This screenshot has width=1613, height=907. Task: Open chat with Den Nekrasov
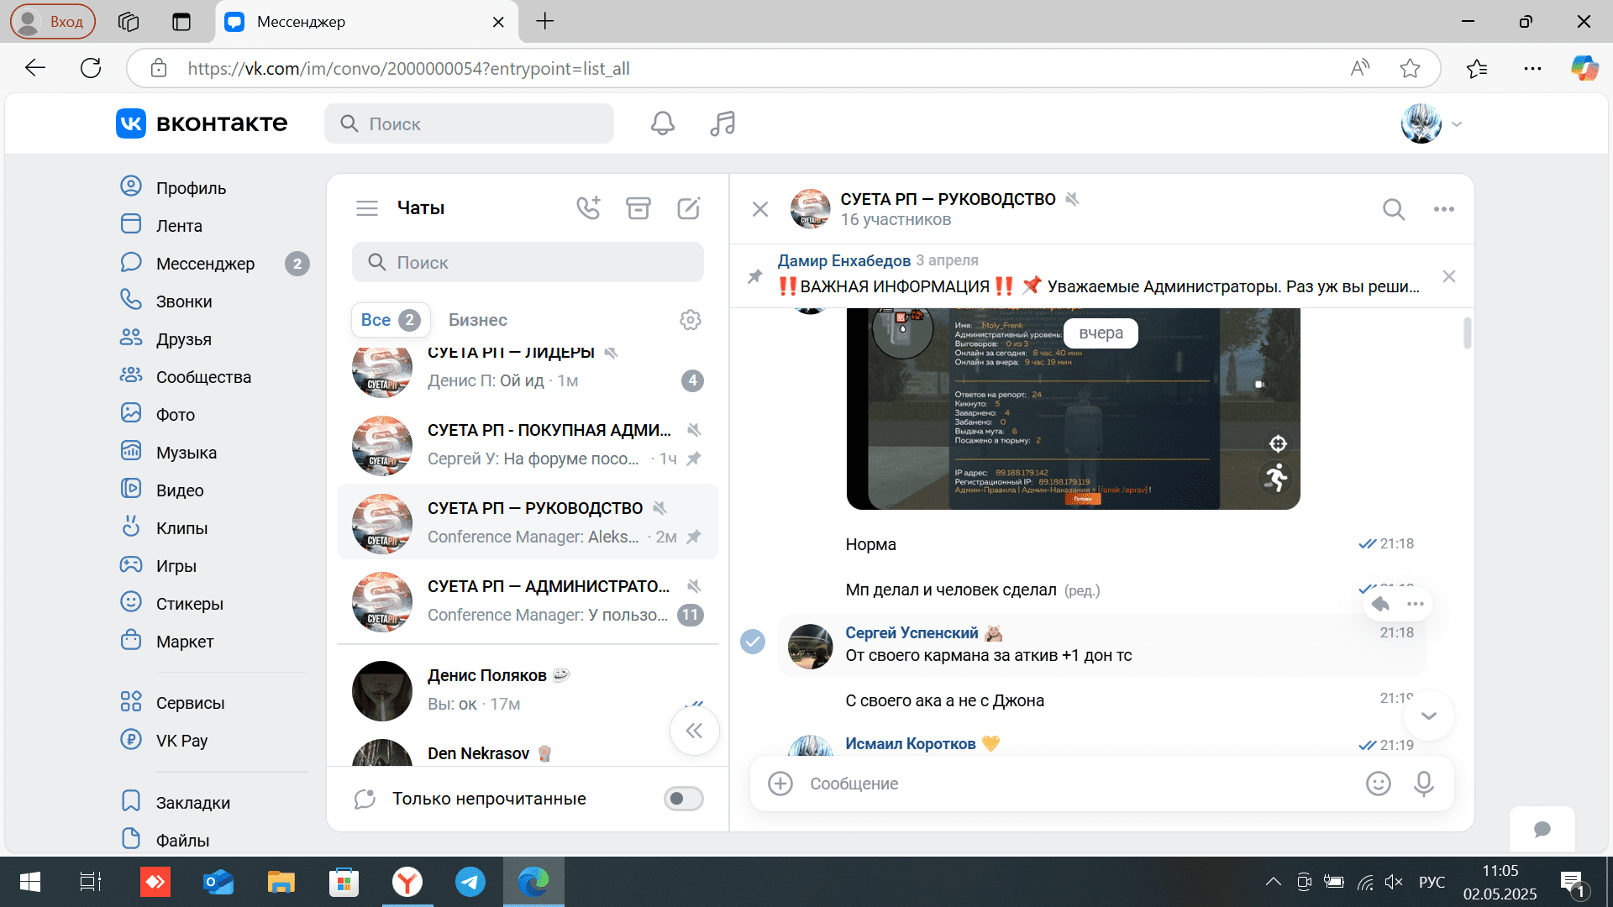[528, 750]
